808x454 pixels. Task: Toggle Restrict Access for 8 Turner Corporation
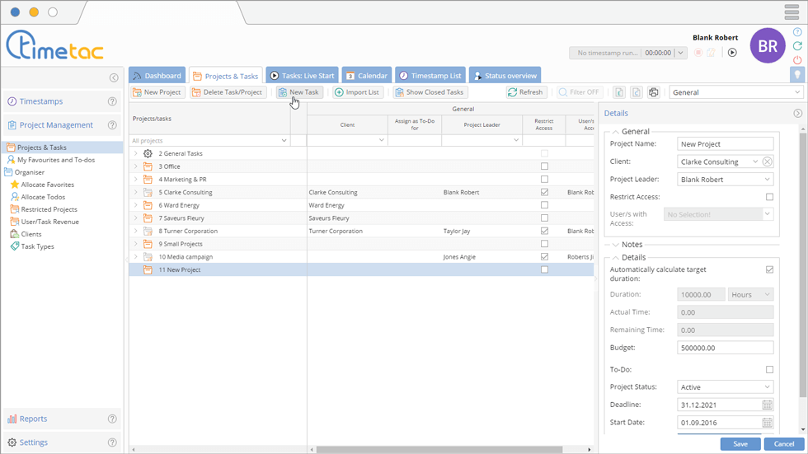544,231
